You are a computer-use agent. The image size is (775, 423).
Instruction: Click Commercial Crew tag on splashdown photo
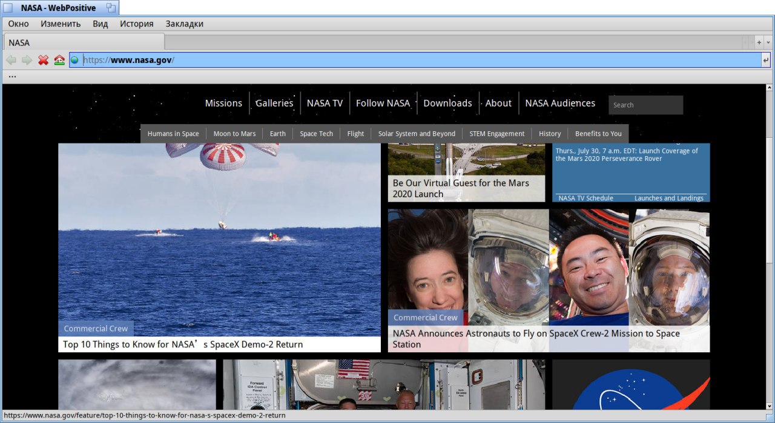[96, 329]
